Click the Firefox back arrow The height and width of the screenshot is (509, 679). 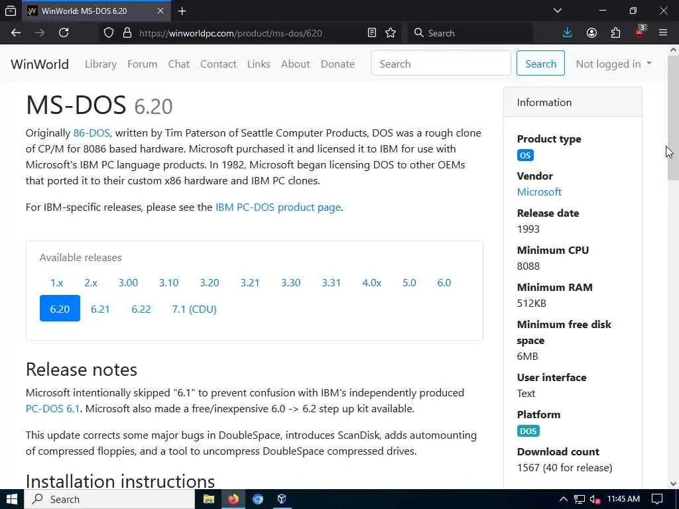click(16, 33)
